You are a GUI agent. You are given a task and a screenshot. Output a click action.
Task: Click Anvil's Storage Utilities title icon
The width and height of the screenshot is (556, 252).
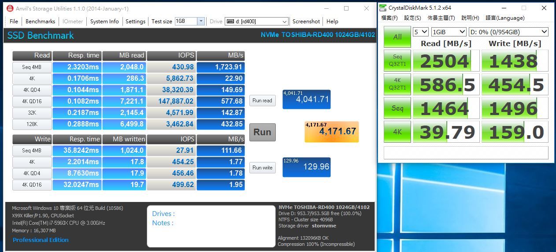coord(10,8)
